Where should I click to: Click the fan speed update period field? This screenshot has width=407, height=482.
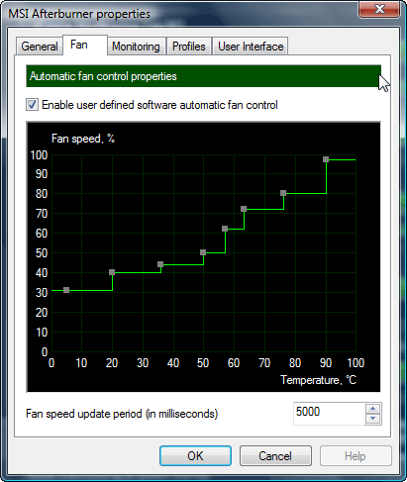tap(330, 413)
